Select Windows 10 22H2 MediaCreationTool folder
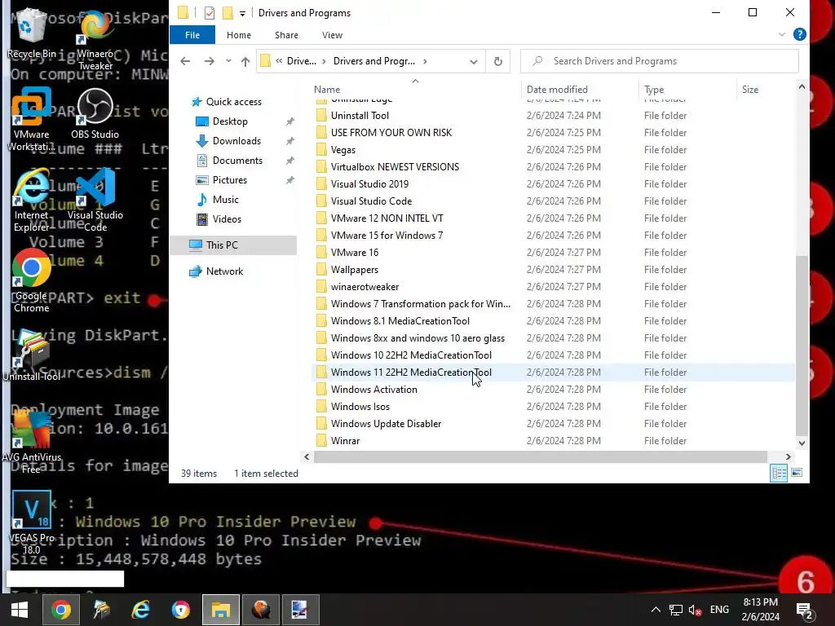This screenshot has width=835, height=626. [x=552, y=355]
